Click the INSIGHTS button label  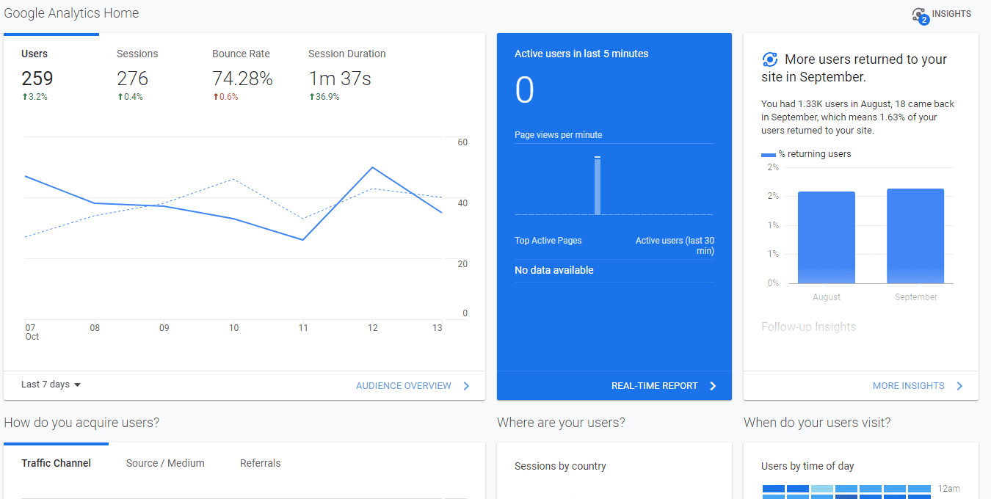coord(952,14)
